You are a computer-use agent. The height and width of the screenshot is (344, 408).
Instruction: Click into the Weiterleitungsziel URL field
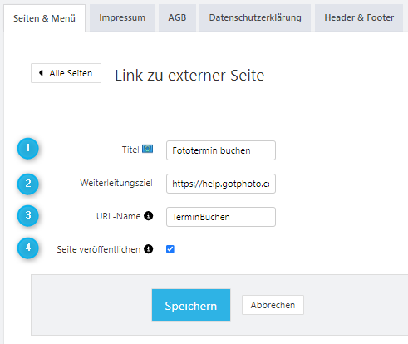tap(221, 184)
